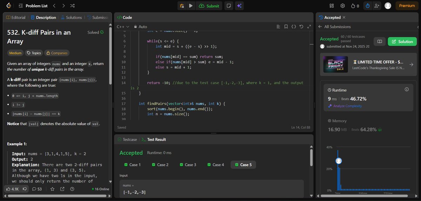The width and height of the screenshot is (421, 201).
Task: Show the Companies tag
Action: pyautogui.click(x=57, y=53)
